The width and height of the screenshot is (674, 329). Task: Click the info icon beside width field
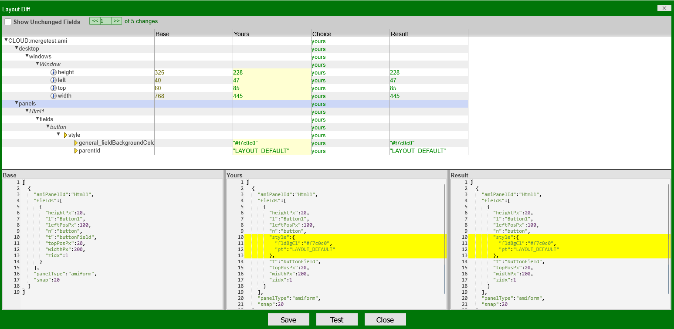[54, 96]
